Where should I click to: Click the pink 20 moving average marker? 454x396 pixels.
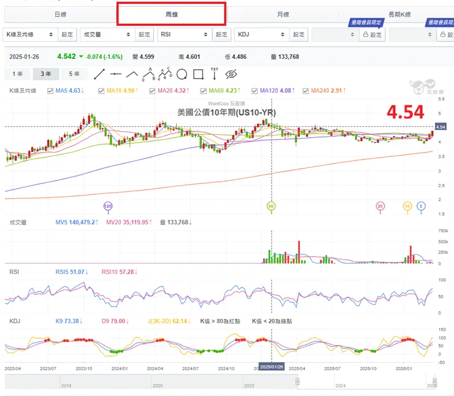click(x=380, y=207)
